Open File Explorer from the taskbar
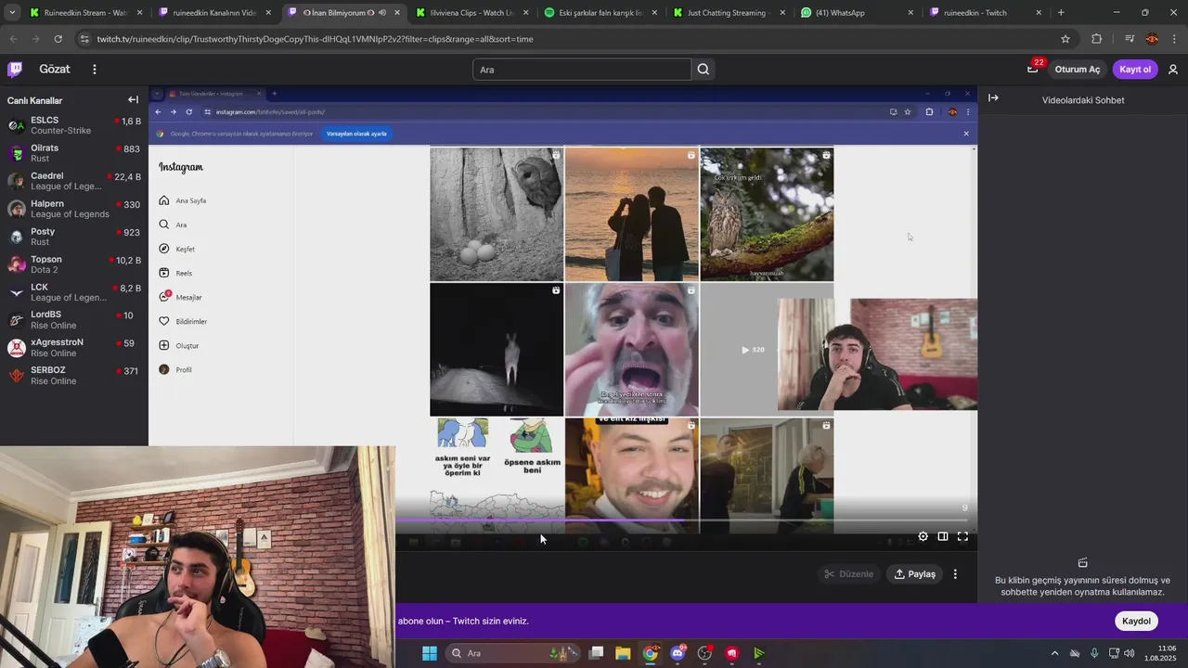 [623, 653]
